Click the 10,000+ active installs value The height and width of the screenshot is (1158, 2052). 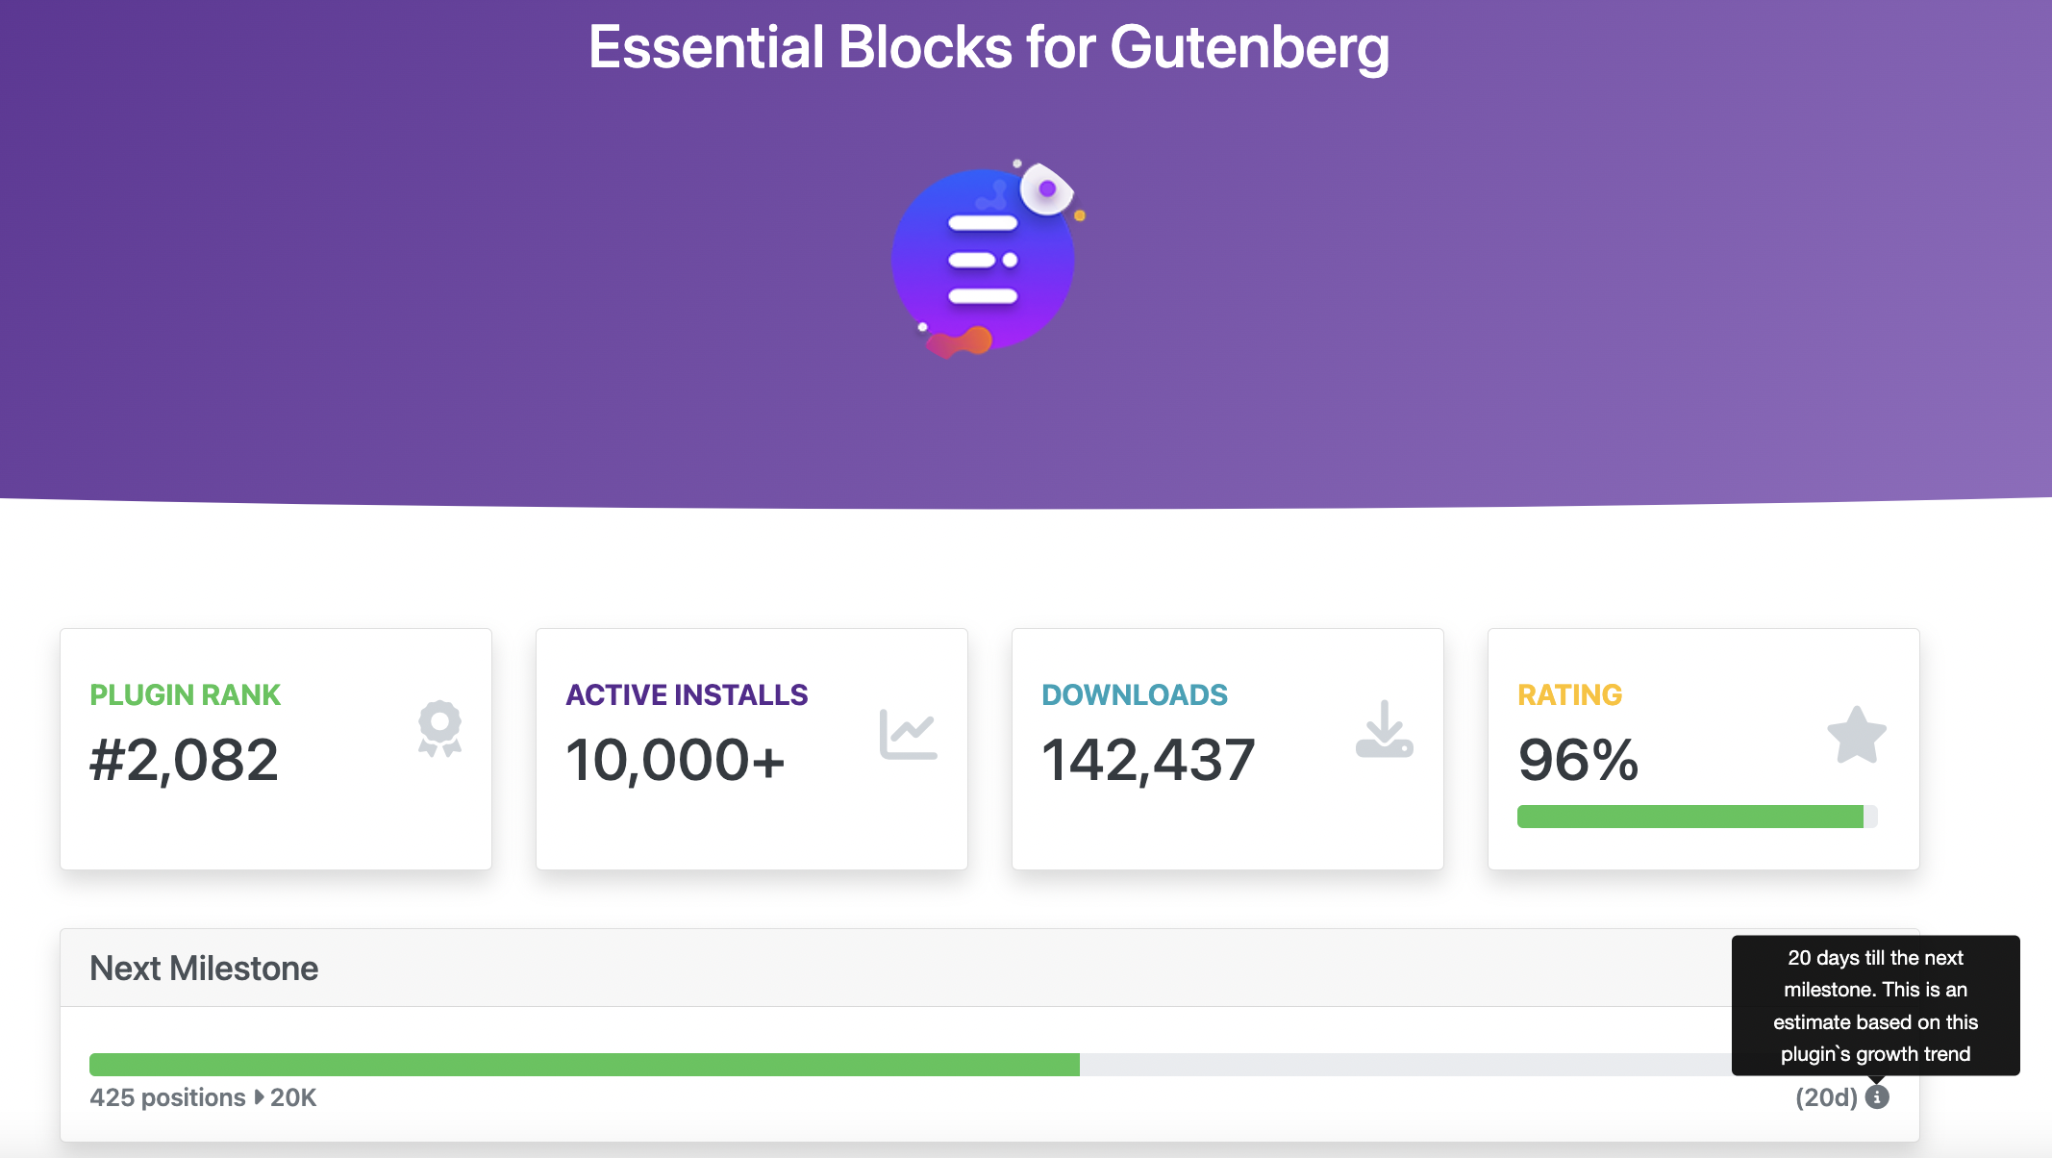coord(675,760)
